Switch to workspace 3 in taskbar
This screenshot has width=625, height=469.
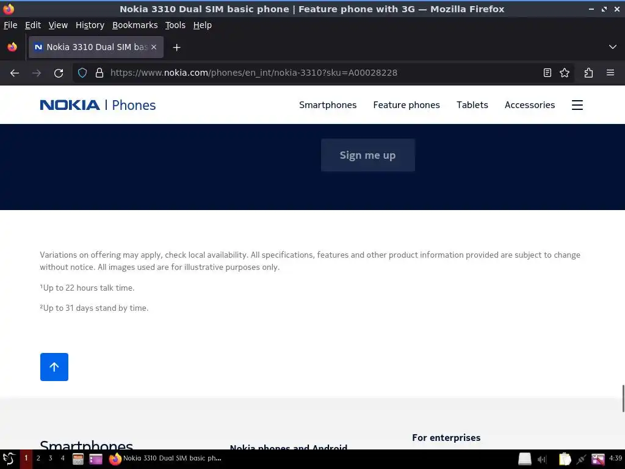tap(50, 458)
